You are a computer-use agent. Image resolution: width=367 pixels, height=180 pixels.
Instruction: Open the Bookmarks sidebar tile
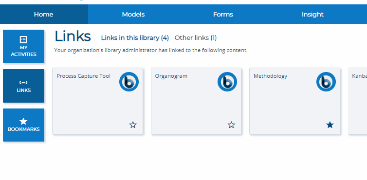click(24, 125)
